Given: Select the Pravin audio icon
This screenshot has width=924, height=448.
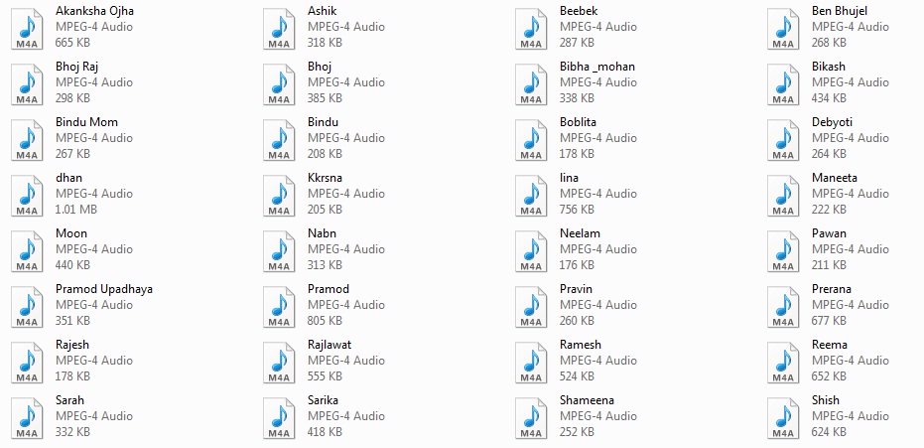Looking at the screenshot, I should pos(532,307).
